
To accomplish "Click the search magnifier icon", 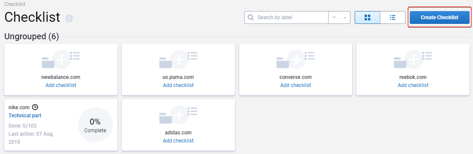I will (251, 17).
